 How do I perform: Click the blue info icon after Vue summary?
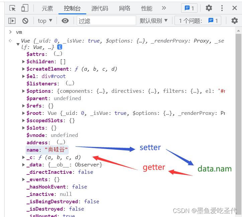pyautogui.click(x=59, y=47)
